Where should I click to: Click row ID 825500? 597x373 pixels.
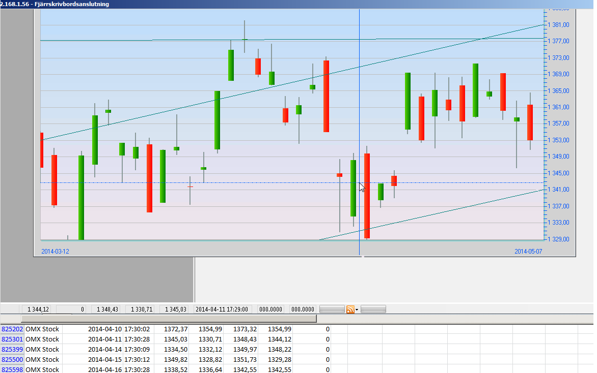(x=12, y=360)
